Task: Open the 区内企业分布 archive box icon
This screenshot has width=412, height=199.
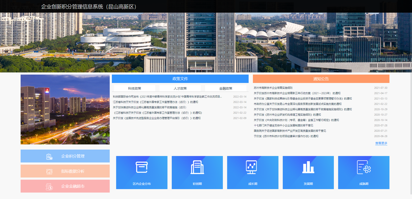Action: [x=142, y=167]
